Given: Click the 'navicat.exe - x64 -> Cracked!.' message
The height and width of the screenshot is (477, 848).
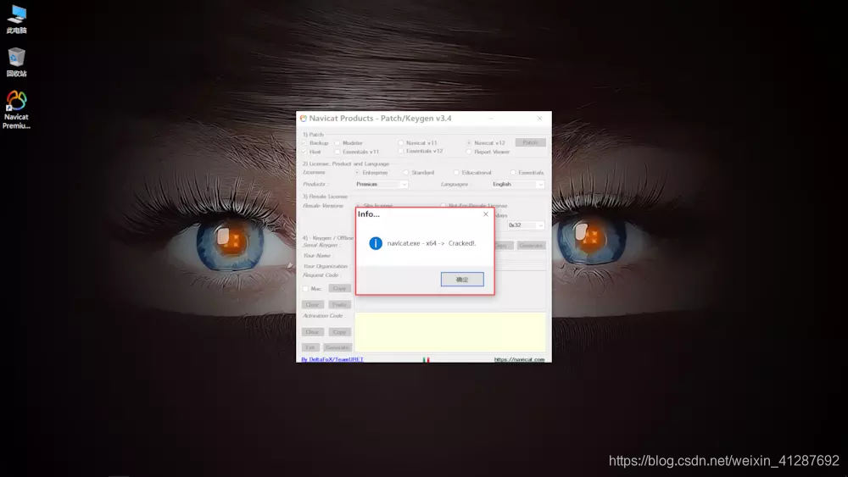Looking at the screenshot, I should (x=432, y=243).
